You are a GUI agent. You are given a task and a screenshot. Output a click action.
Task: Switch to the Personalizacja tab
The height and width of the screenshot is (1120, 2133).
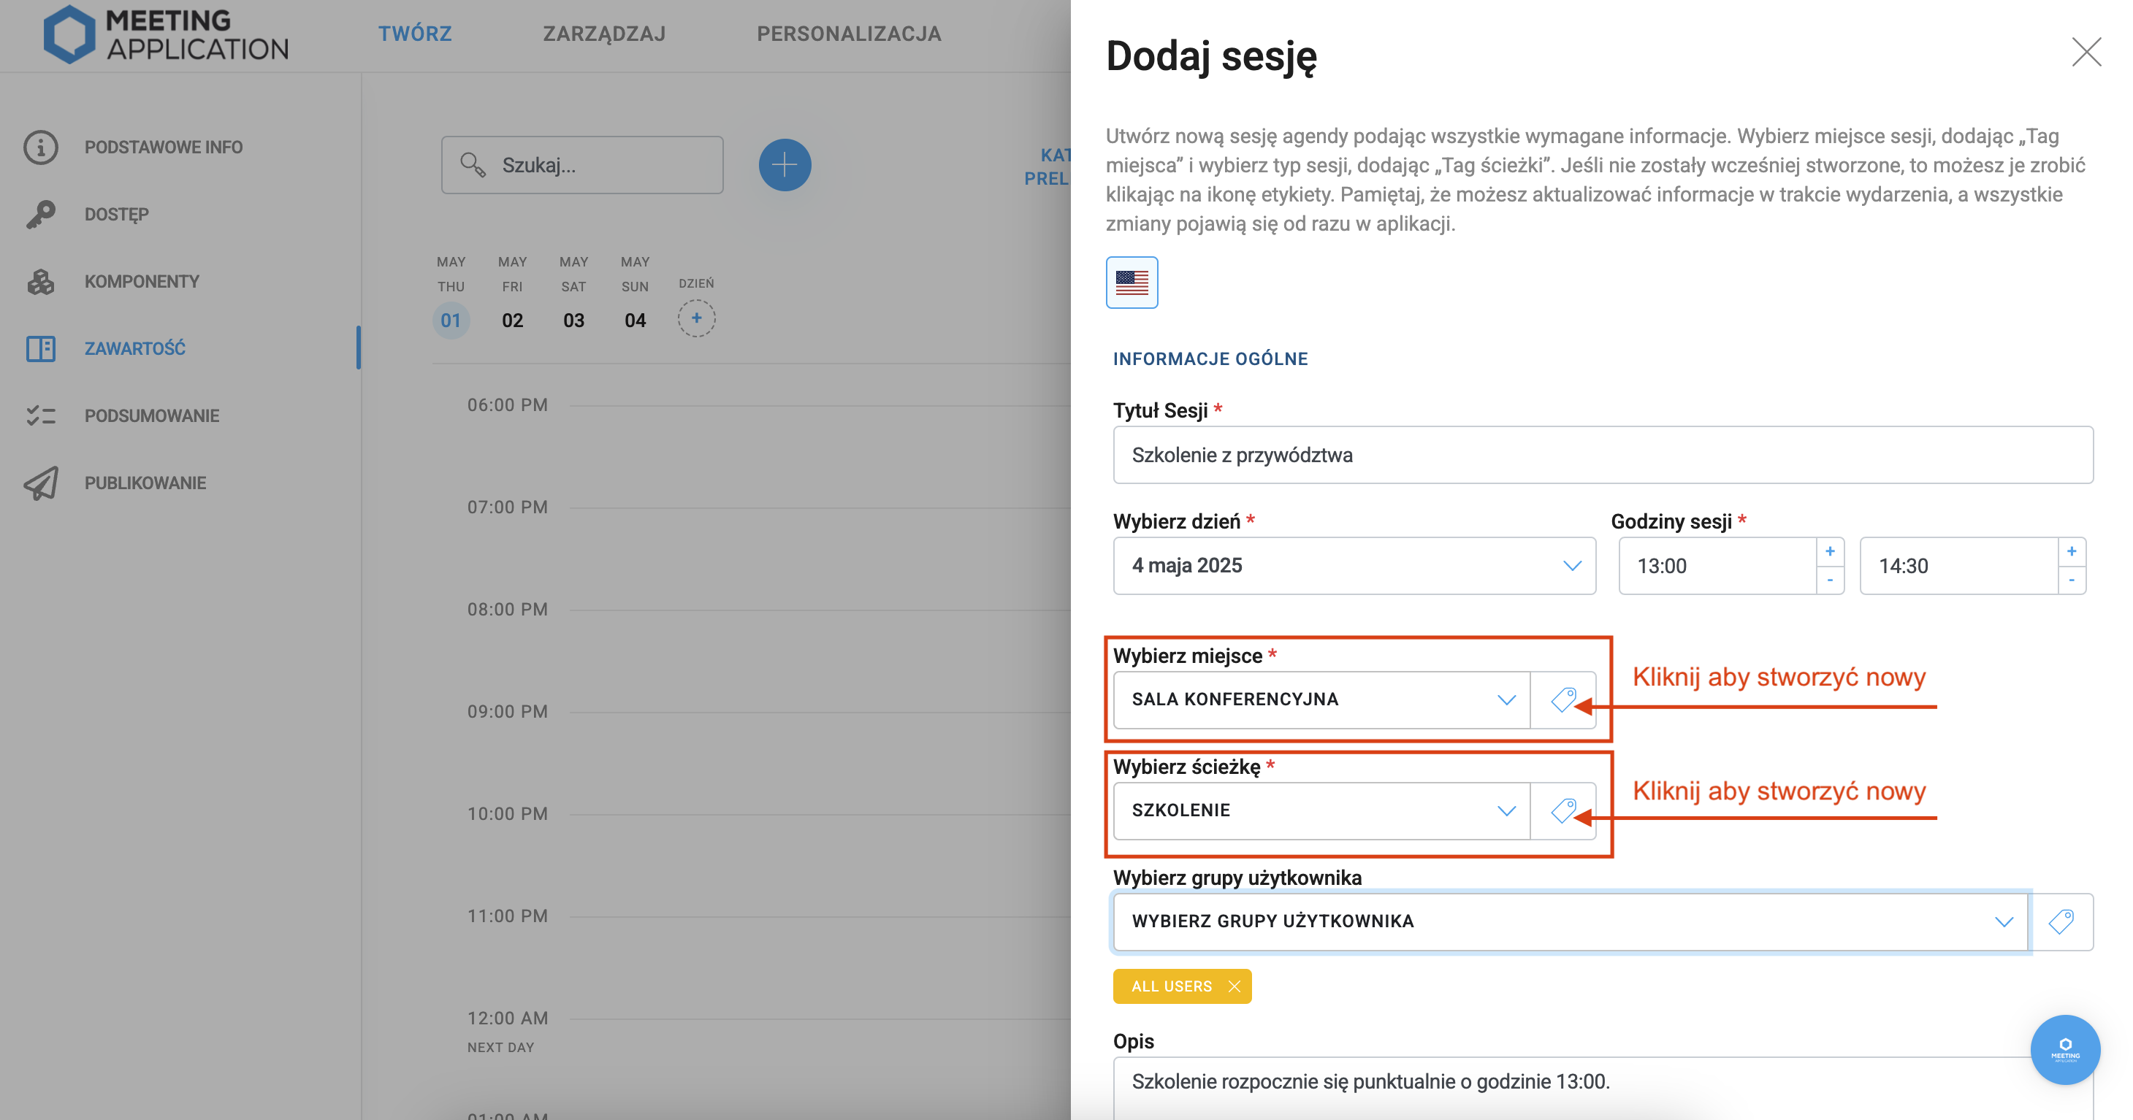849,34
